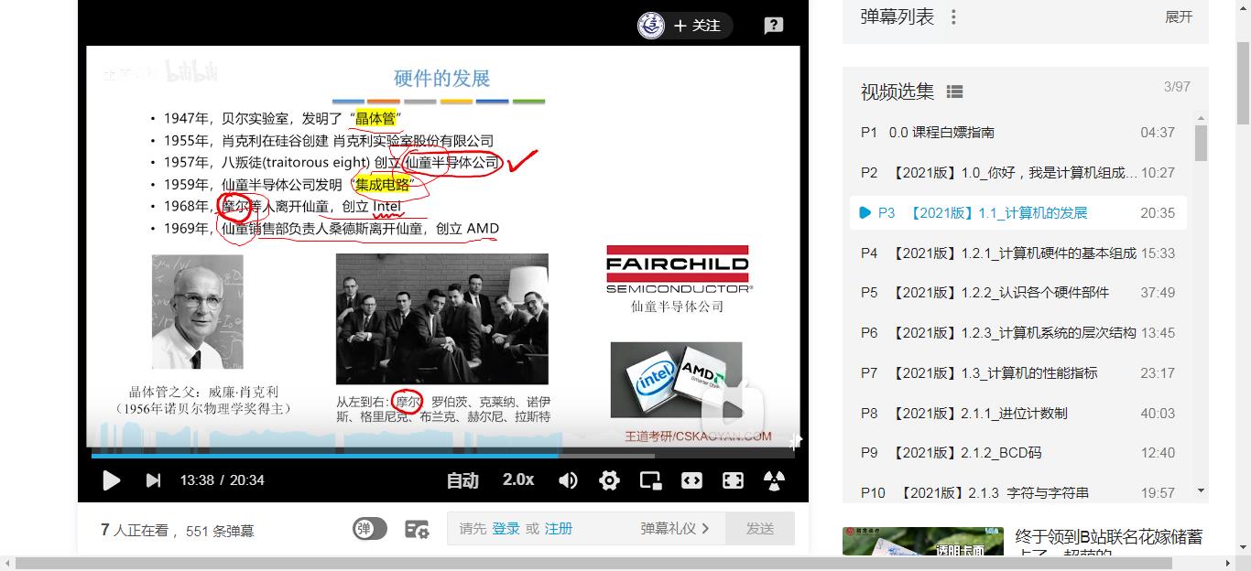Screen dimensions: 1251x571
Task: Select P2 你好，我是计算机组成 episode
Action: pos(1018,173)
